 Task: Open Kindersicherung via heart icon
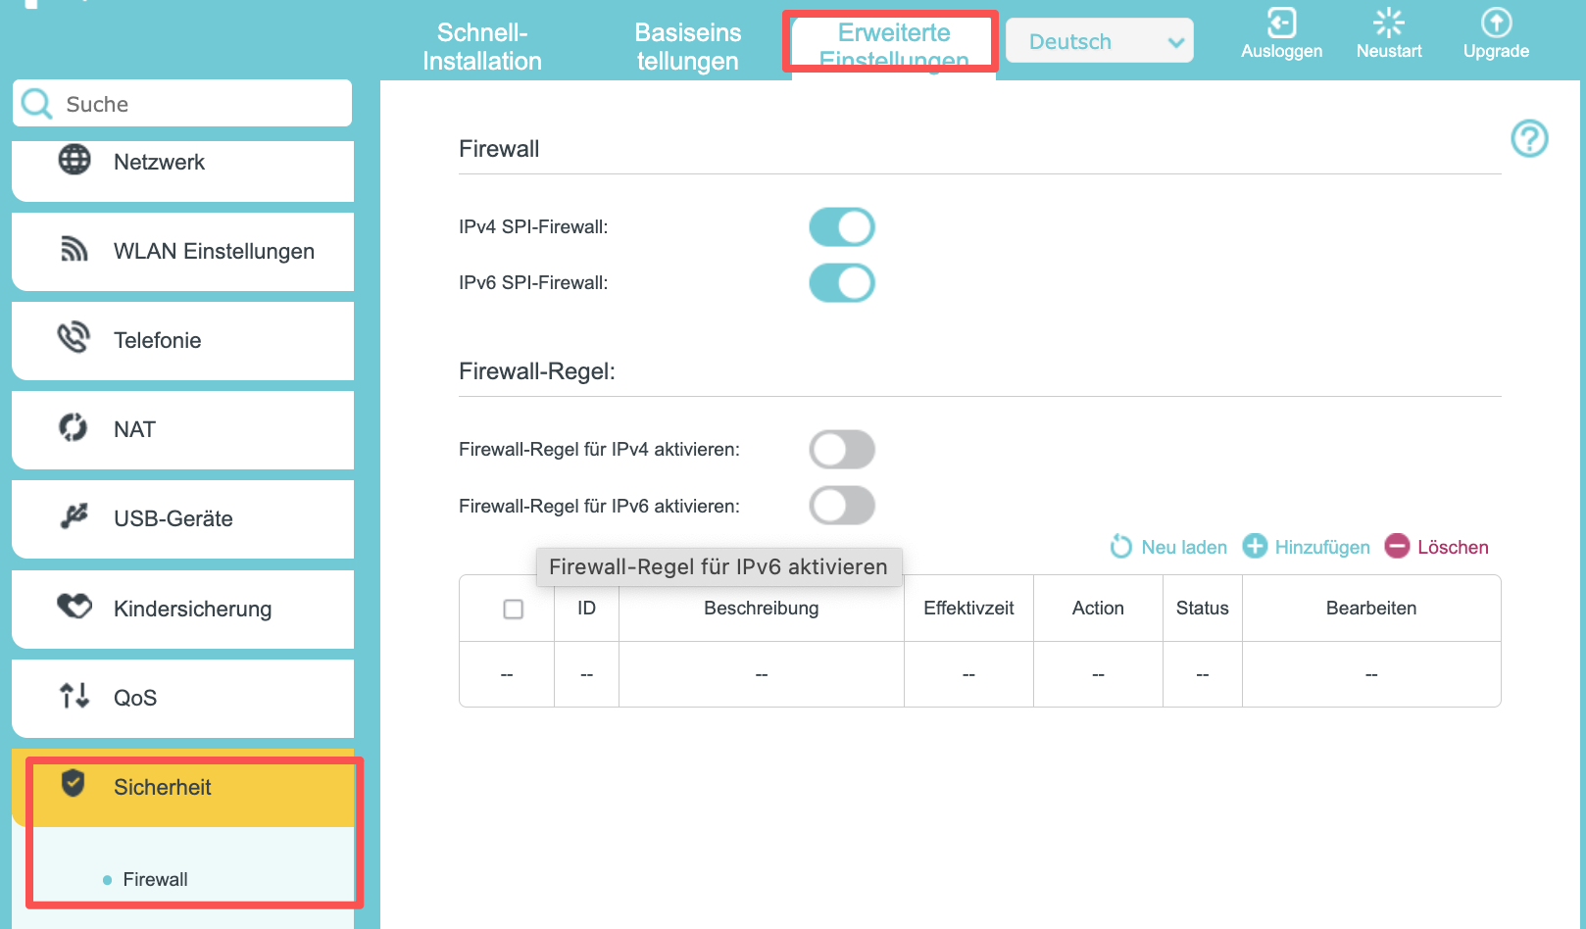(x=74, y=607)
